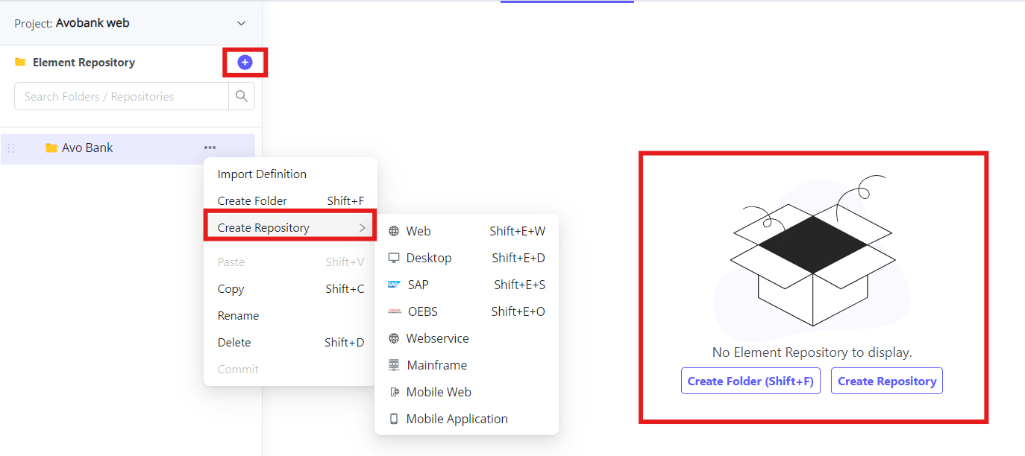Select Mobile Application from submenu

point(457,419)
